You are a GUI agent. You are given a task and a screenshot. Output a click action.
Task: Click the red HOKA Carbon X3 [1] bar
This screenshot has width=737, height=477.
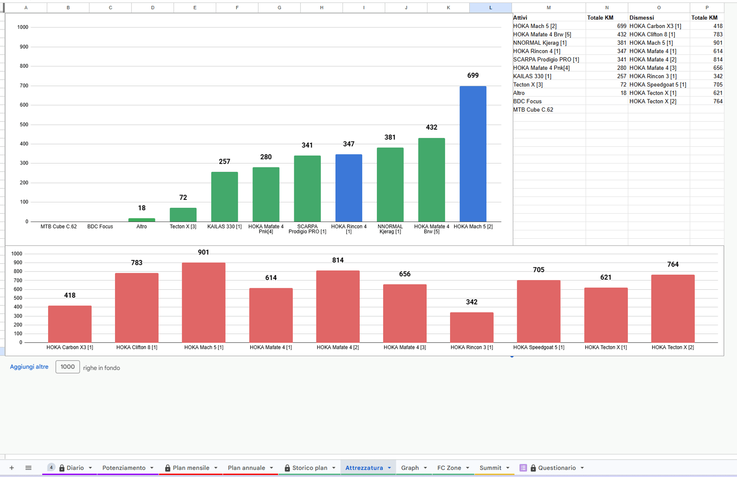(x=70, y=324)
